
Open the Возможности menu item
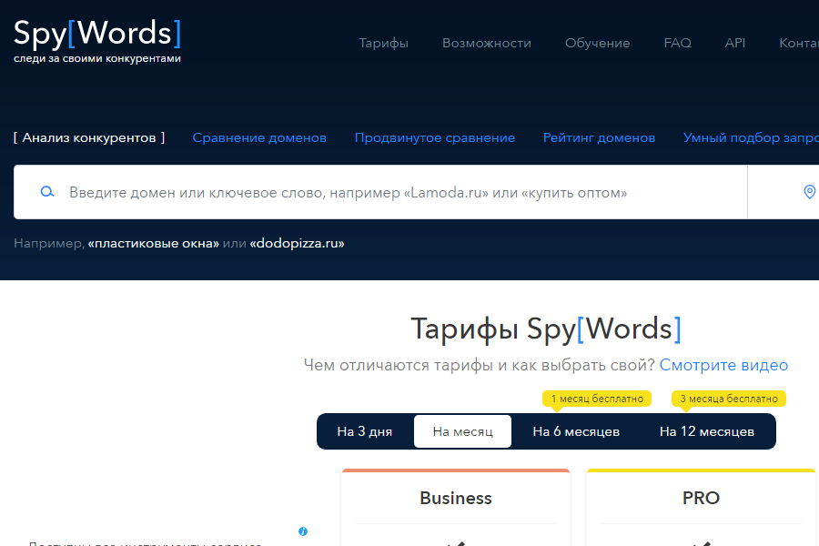[x=486, y=43]
